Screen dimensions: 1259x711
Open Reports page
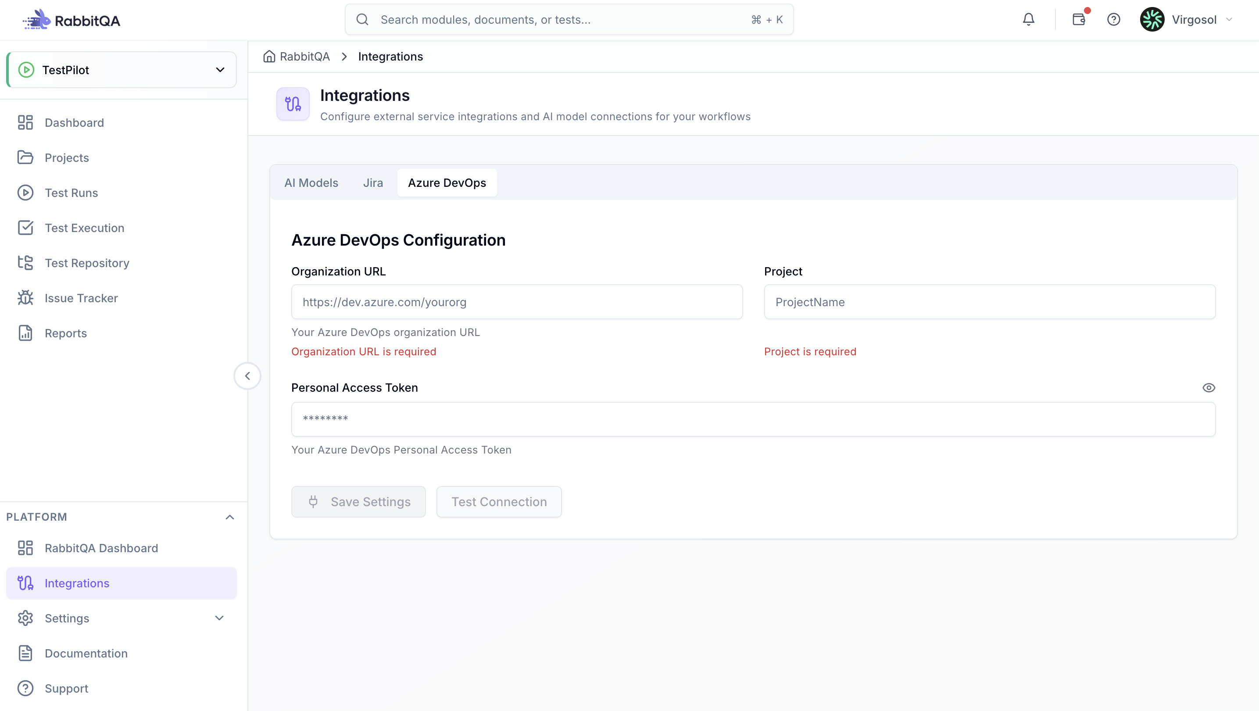122,333
